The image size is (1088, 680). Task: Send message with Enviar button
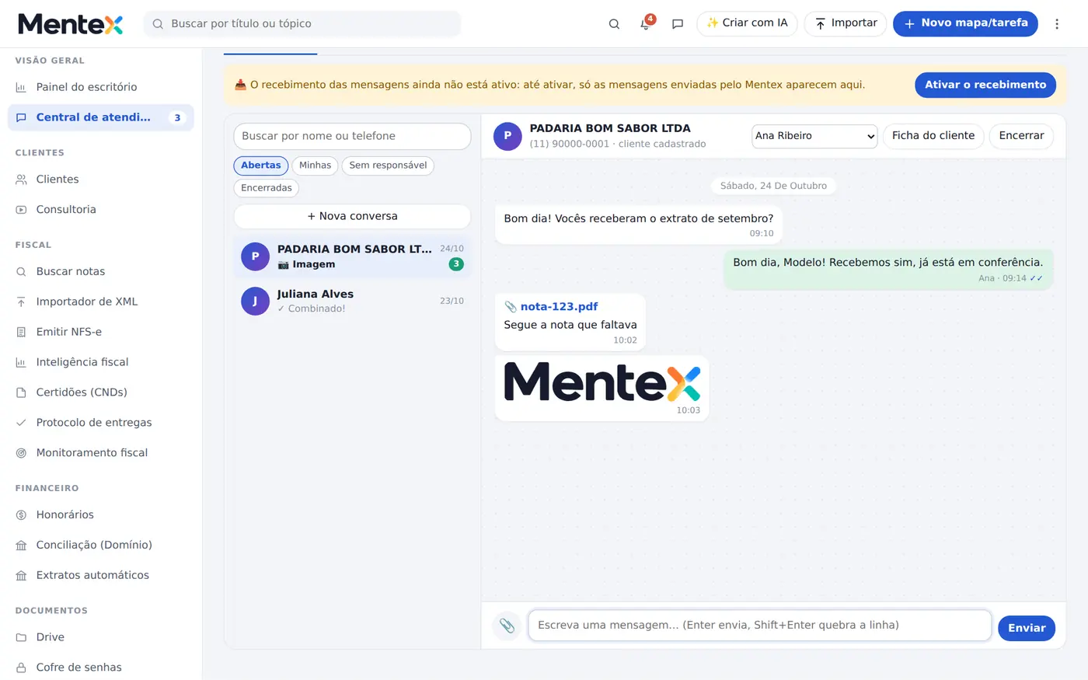pyautogui.click(x=1027, y=628)
